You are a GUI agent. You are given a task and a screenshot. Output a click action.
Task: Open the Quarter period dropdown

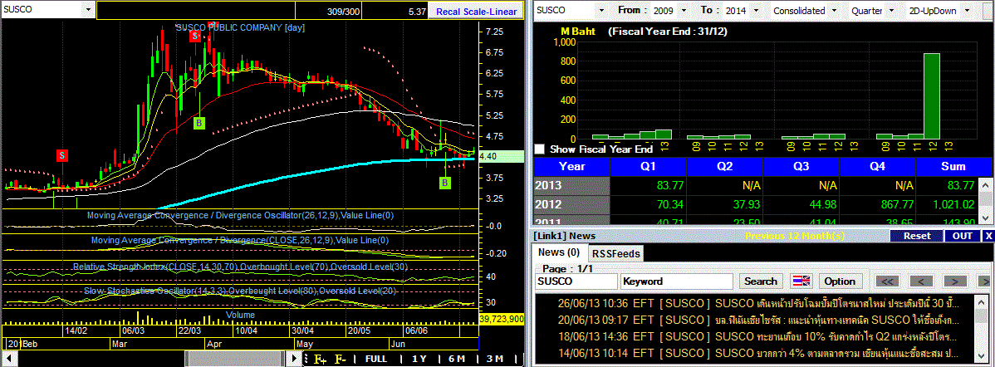click(890, 11)
